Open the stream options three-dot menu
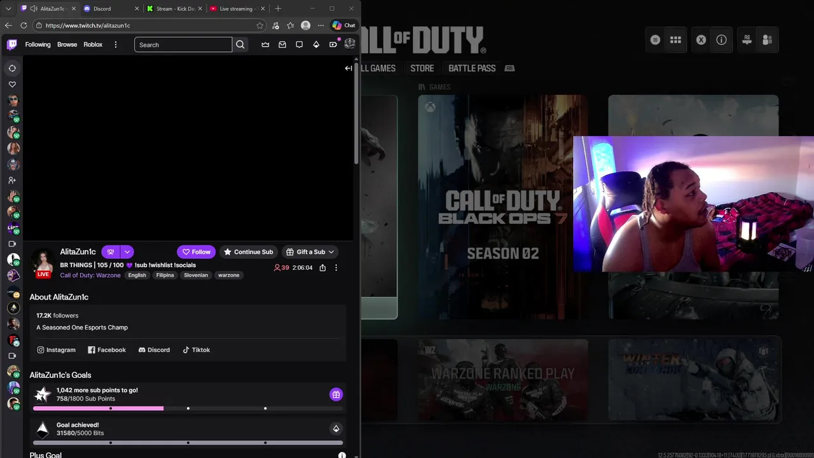 (x=336, y=268)
